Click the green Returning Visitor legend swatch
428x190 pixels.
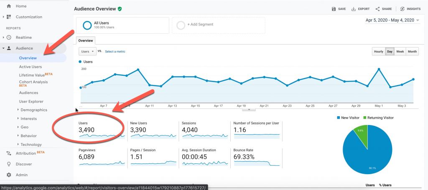click(x=364, y=117)
